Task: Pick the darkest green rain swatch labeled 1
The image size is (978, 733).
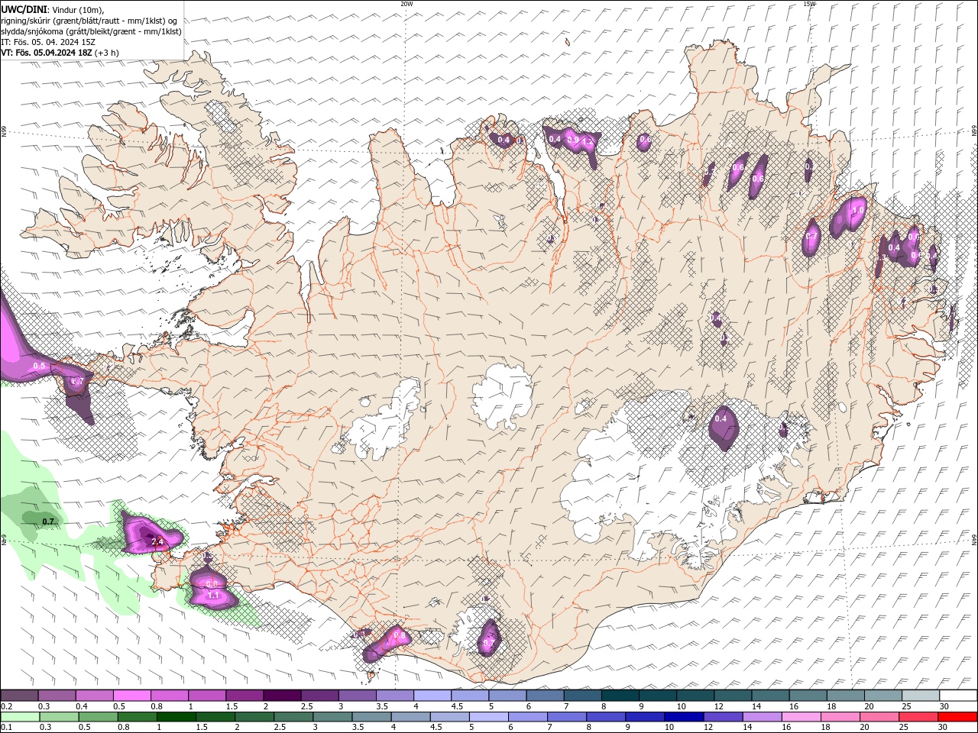Action: pyautogui.click(x=175, y=717)
